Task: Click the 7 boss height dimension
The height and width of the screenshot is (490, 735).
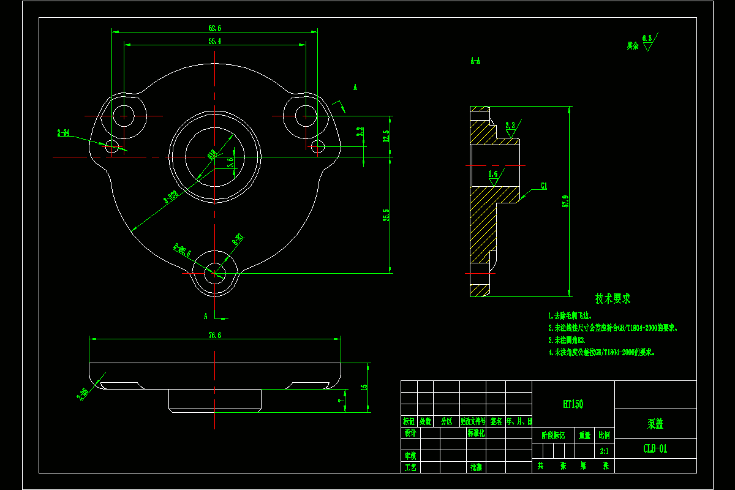Action: point(341,400)
